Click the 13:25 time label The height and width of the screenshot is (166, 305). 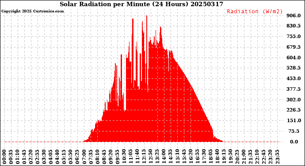pos(157,157)
